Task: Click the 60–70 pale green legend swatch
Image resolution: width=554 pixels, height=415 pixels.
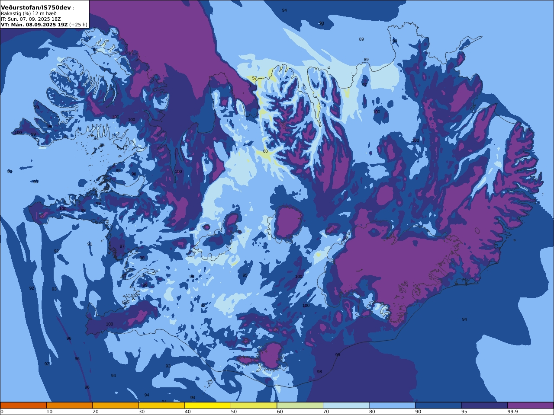Action: click(300, 405)
